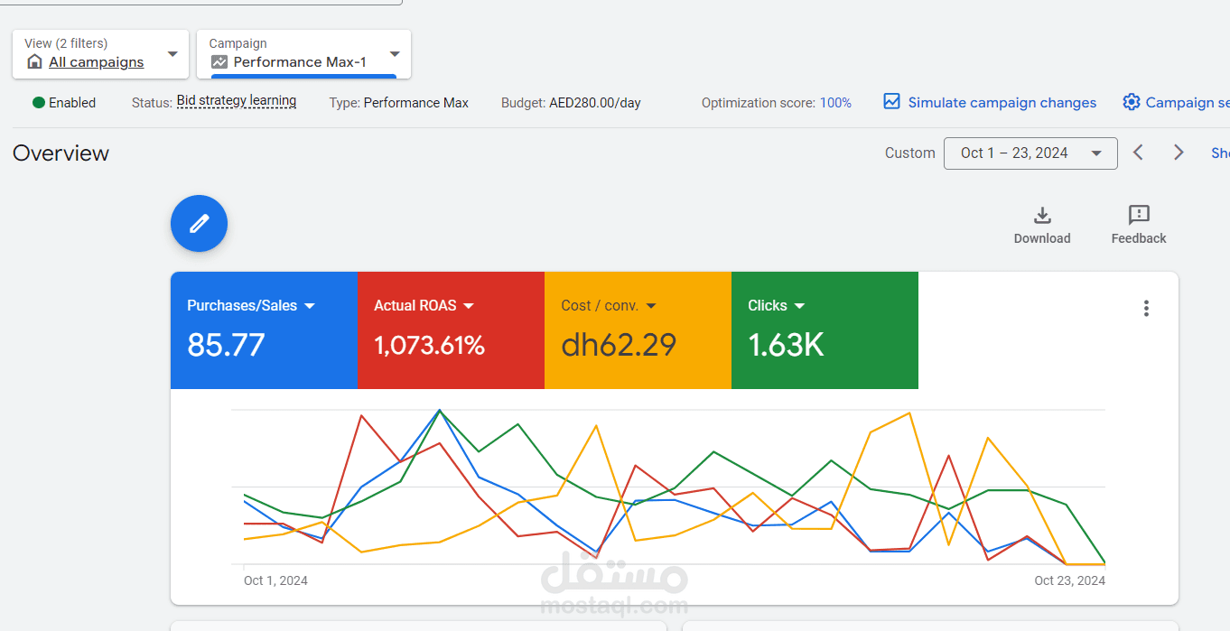Screen dimensions: 1230x631
Task: Click the dh62.29 cost value
Action: pos(619,345)
